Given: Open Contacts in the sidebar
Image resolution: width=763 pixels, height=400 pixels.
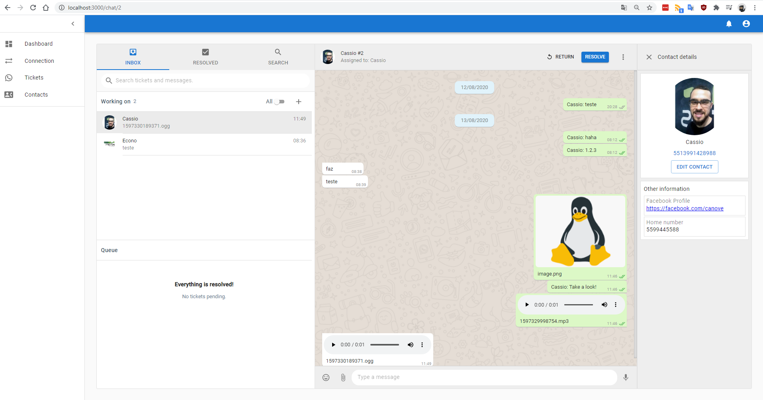Looking at the screenshot, I should tap(36, 95).
